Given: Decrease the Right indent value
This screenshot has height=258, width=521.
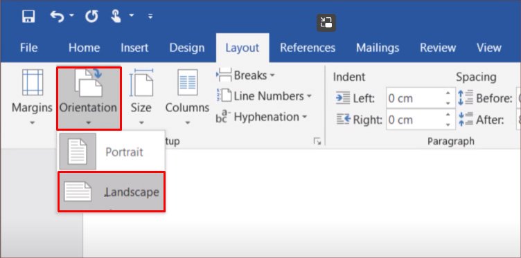Looking at the screenshot, I should coord(448,125).
